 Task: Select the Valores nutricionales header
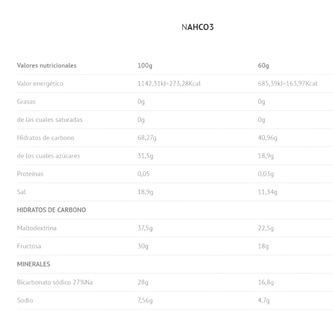47,65
